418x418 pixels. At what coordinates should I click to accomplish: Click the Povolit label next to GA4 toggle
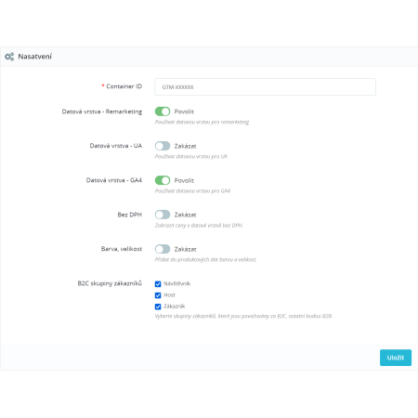184,180
